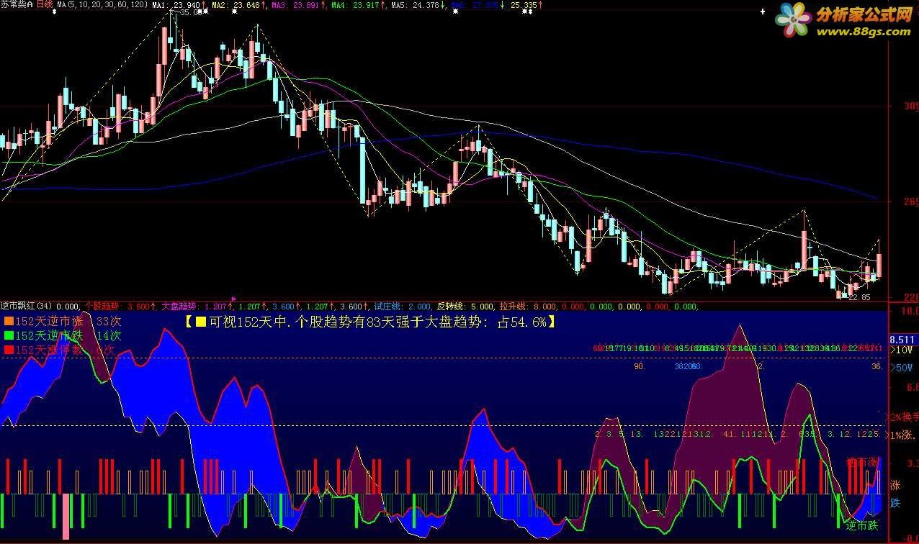This screenshot has height=544, width=919.
Task: Click the orange swatch beside 152天逆市涨
Action: click(8, 322)
